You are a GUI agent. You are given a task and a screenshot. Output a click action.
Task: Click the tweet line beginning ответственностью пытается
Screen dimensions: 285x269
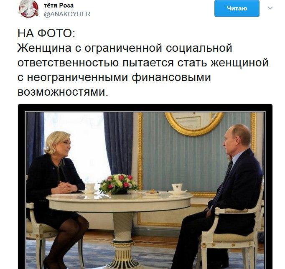(x=143, y=63)
